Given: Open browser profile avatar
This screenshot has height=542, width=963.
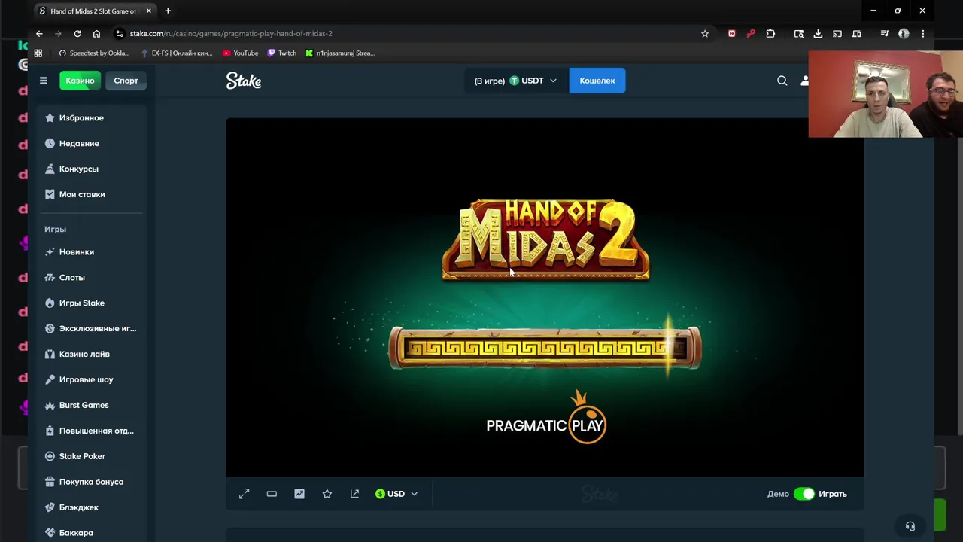Looking at the screenshot, I should point(904,34).
